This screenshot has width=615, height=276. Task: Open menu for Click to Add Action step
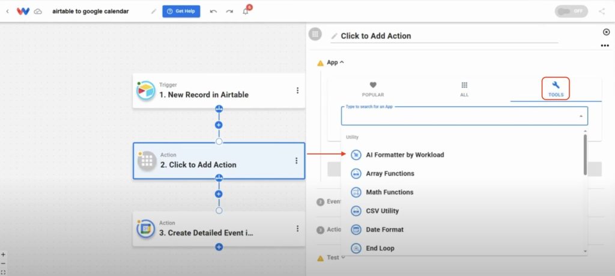point(297,161)
